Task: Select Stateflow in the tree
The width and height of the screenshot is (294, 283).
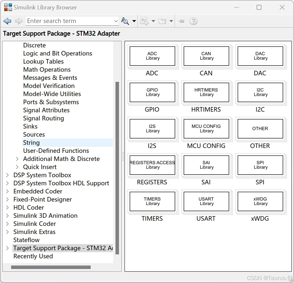Action: click(26, 240)
